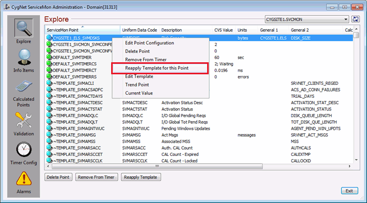Click horizontal scrollbar right arrow
Screen dimensions: 367x203
click(350, 166)
